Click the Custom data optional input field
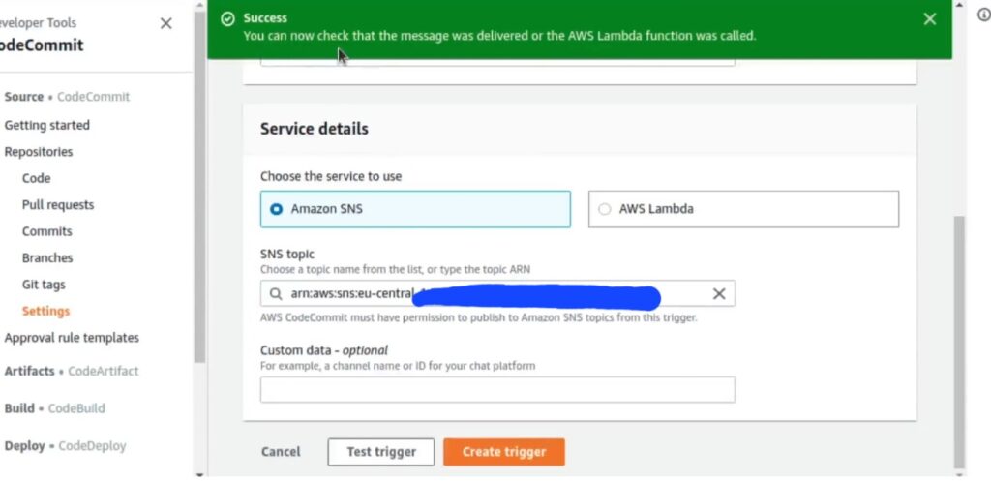Viewport: 991px width, 481px height. [x=497, y=390]
